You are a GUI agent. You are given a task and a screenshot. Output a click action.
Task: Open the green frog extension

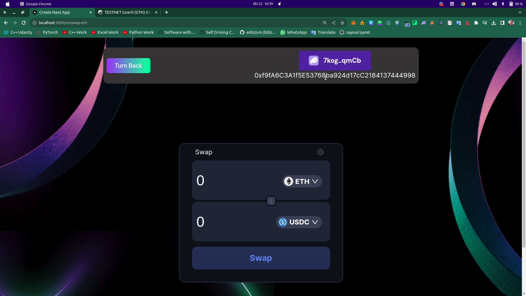pyautogui.click(x=380, y=23)
